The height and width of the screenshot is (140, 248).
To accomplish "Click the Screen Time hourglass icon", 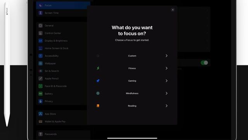I will [x=40, y=13].
